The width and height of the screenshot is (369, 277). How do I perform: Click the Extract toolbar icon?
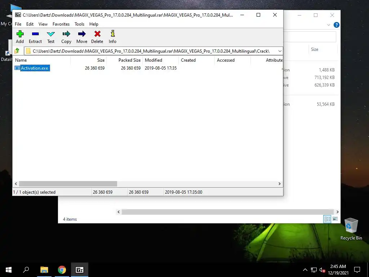(x=35, y=34)
